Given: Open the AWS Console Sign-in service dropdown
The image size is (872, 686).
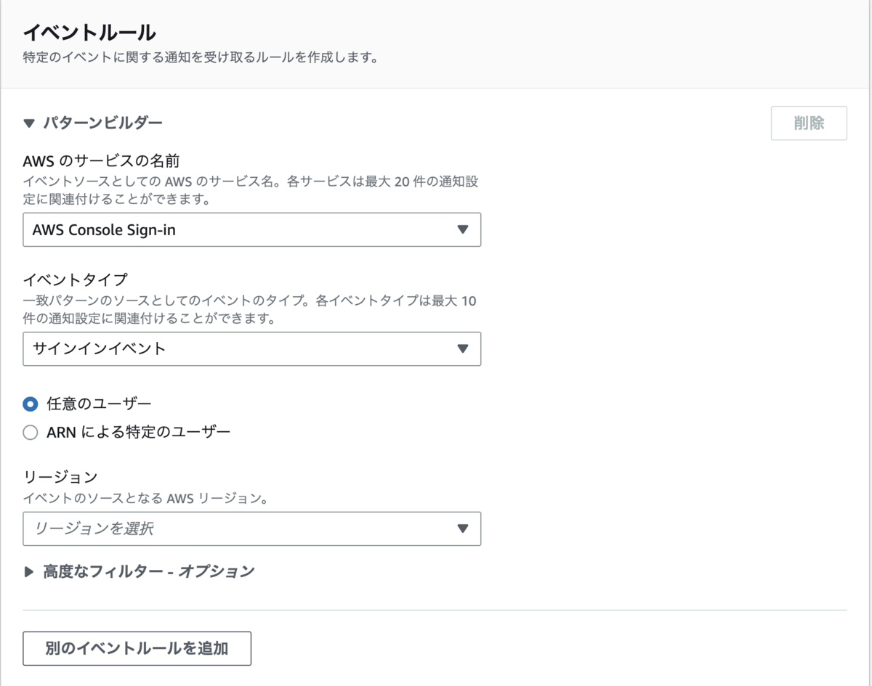Looking at the screenshot, I should pos(251,229).
